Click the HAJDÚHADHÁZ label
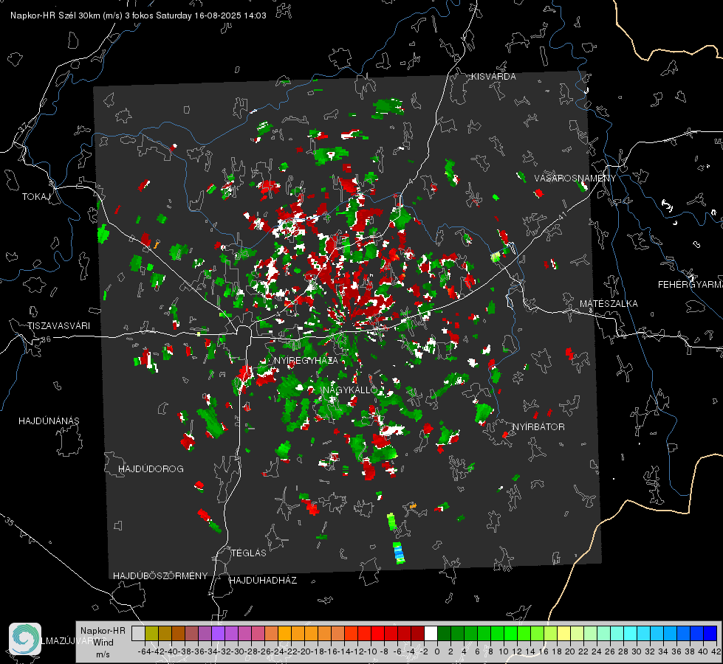 click(263, 581)
